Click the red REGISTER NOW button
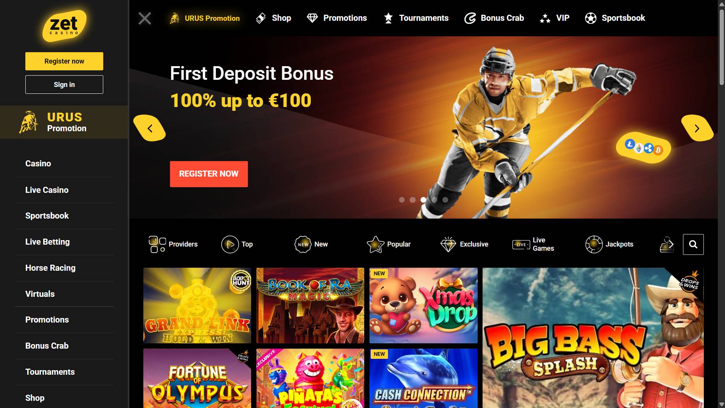Screen dimensions: 725x408 point(209,174)
